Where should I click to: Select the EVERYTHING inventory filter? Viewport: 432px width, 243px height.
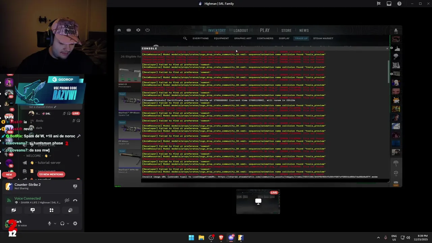point(200,38)
